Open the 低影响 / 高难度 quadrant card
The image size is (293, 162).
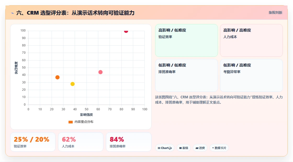251,75
